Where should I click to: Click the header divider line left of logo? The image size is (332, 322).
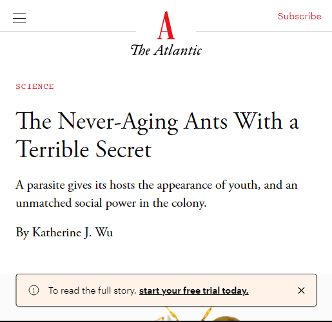[68, 32]
